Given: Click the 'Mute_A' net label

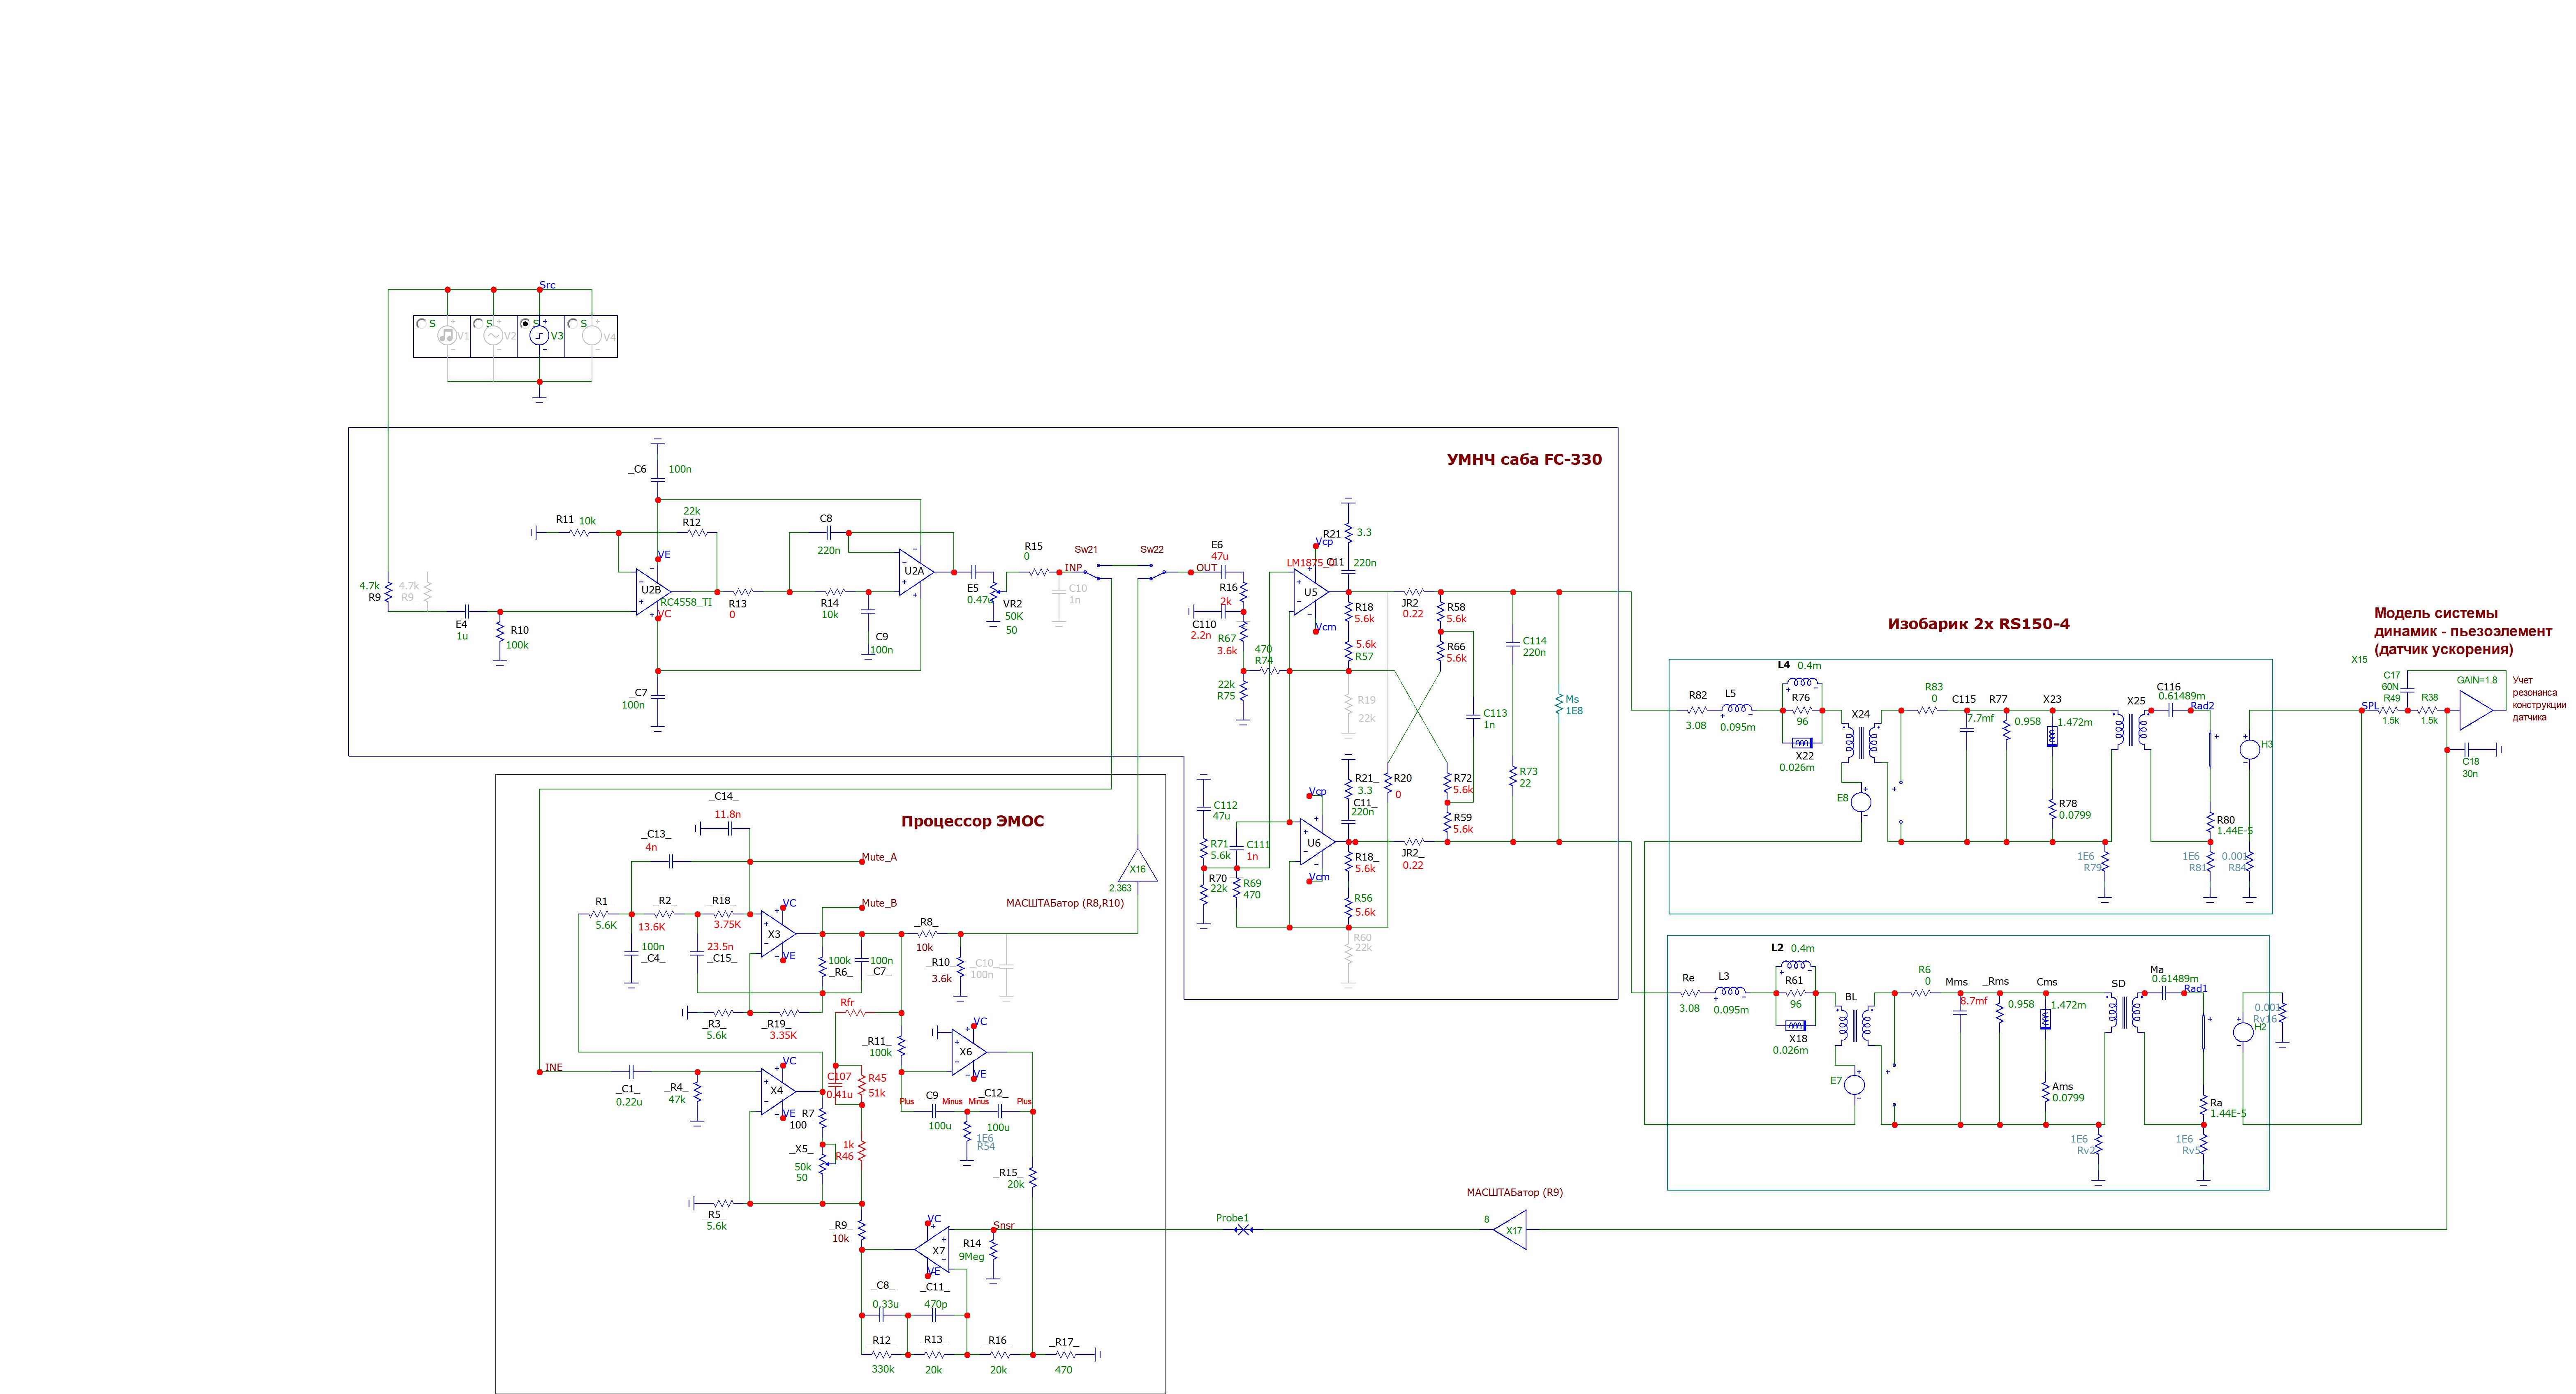Looking at the screenshot, I should 879,857.
